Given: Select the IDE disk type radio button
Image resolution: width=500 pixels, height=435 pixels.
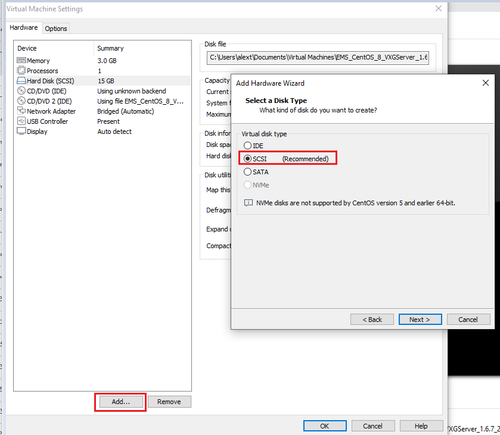Looking at the screenshot, I should point(247,146).
